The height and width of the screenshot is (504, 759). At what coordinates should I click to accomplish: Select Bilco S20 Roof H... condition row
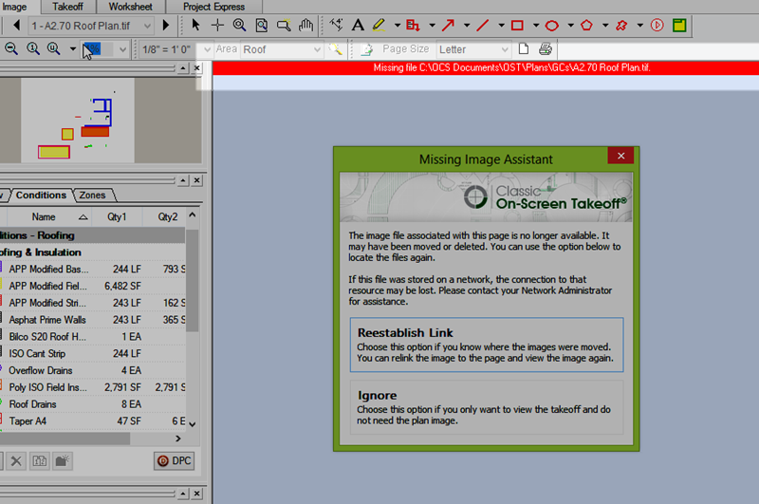[92, 337]
